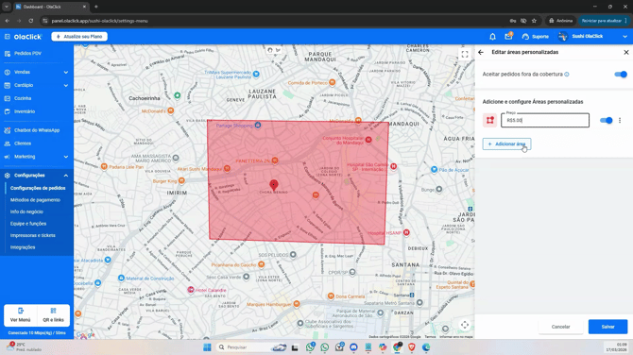Bookmark this page with the star
Screen dimensions: 633x355
534,21
